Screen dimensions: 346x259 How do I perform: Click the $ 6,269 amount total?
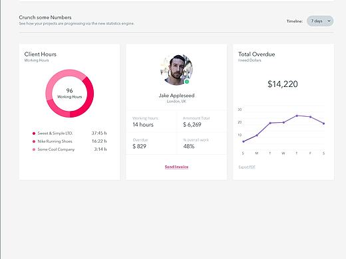[192, 125]
